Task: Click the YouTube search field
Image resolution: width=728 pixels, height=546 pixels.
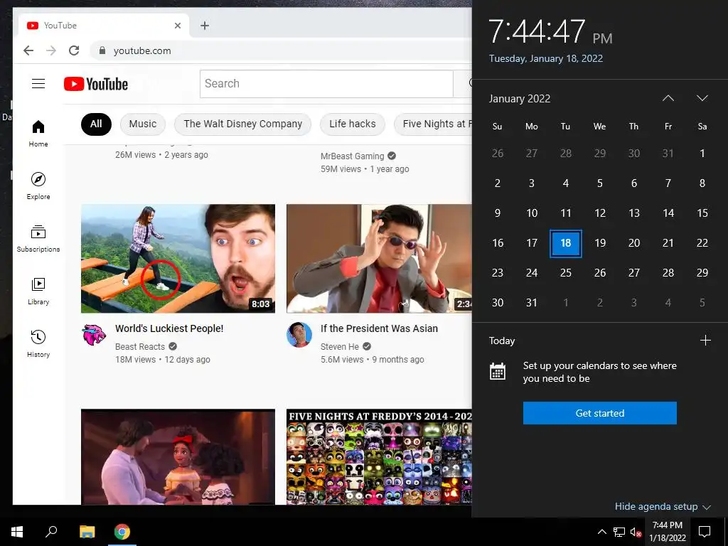Action: click(x=326, y=84)
